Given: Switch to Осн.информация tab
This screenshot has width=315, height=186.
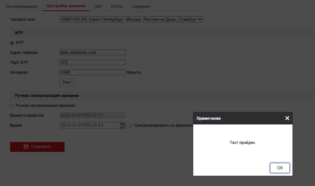Looking at the screenshot, I should point(22,6).
